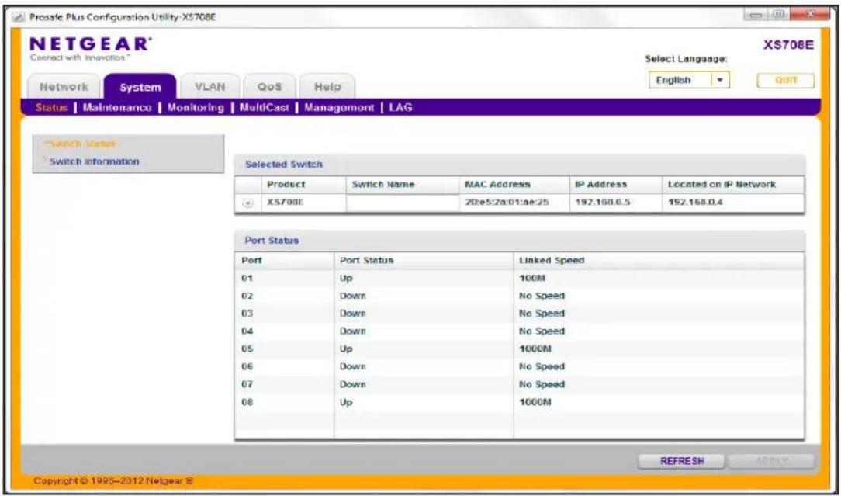This screenshot has height=496, width=841.
Task: Click port 05 row label
Action: click(x=247, y=349)
